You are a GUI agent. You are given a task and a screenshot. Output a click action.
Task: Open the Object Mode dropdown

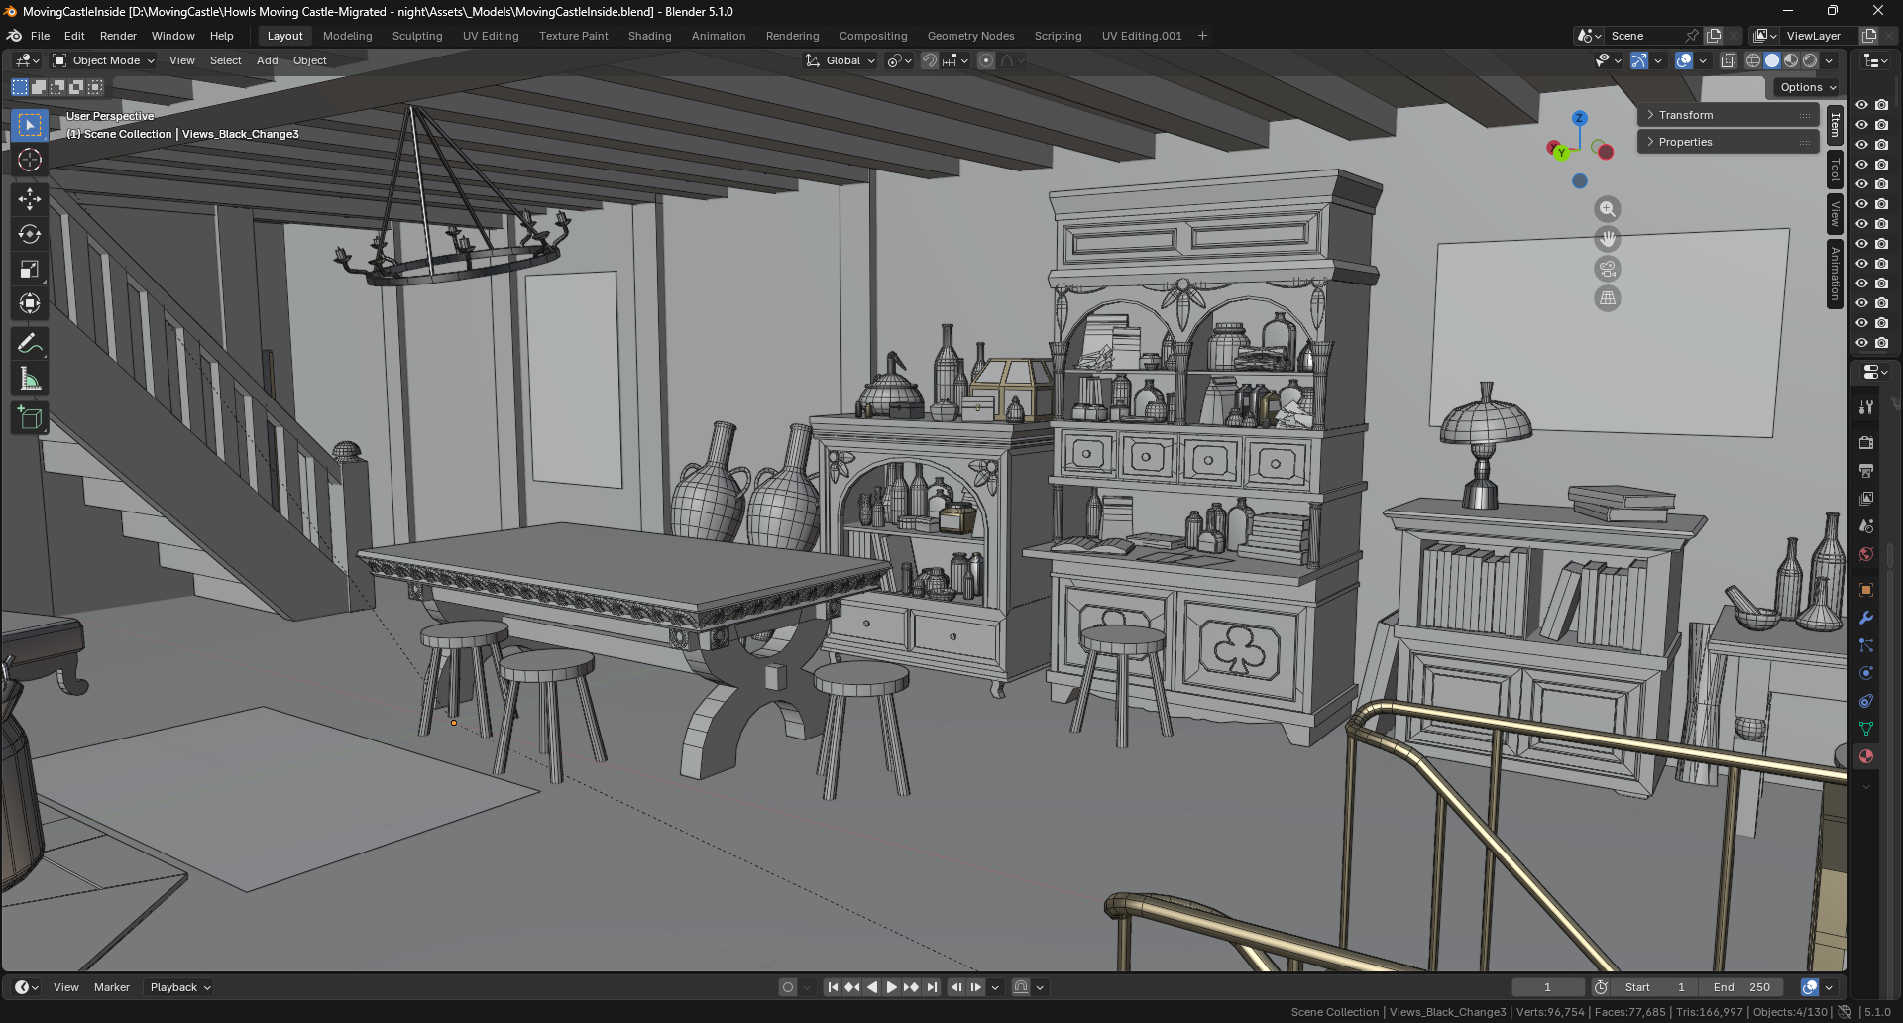point(104,60)
